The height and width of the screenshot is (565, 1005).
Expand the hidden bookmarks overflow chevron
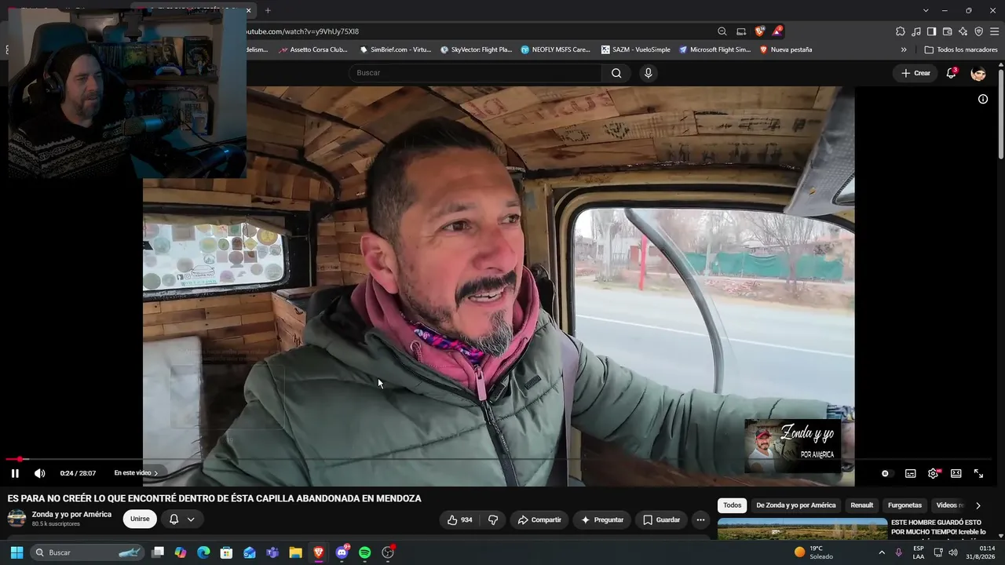[x=904, y=49]
